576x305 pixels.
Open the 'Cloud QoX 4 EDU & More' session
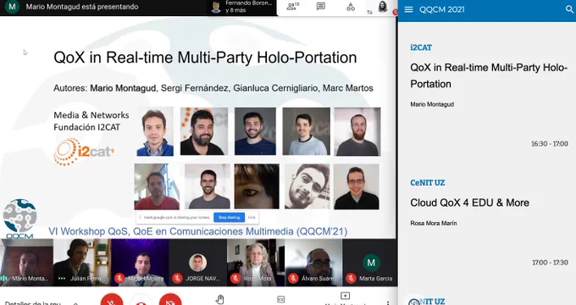click(469, 202)
